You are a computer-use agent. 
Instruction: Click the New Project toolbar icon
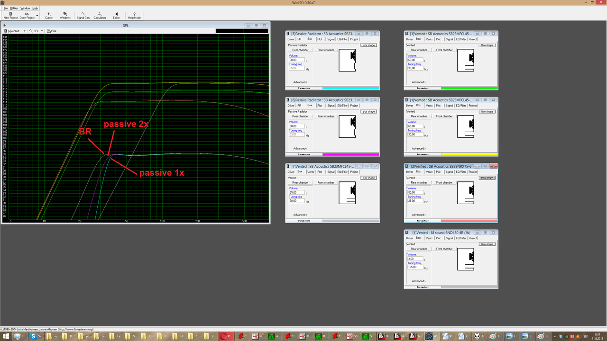click(x=10, y=14)
